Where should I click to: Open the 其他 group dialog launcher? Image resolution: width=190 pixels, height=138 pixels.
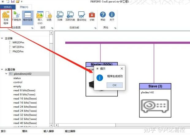pyautogui.click(x=115, y=28)
